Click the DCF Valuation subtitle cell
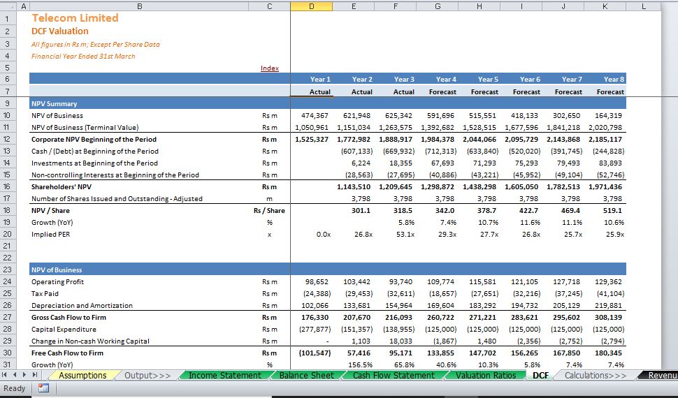The height and width of the screenshot is (398, 678). (59, 31)
